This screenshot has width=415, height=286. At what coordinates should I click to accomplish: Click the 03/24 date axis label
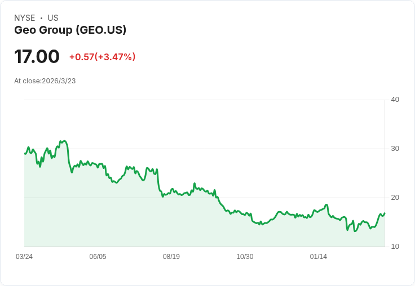click(x=24, y=256)
